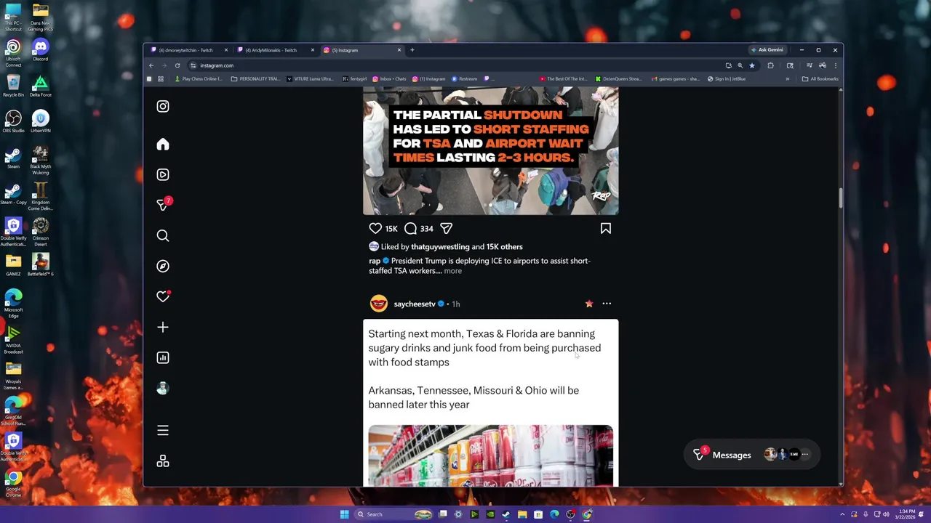The image size is (931, 523).
Task: Open the Instagram Reels section
Action: click(163, 175)
